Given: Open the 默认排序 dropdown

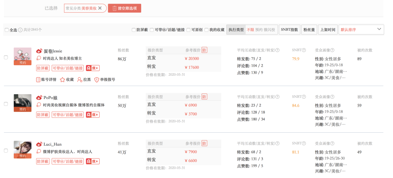Looking at the screenshot, I should coord(361,29).
